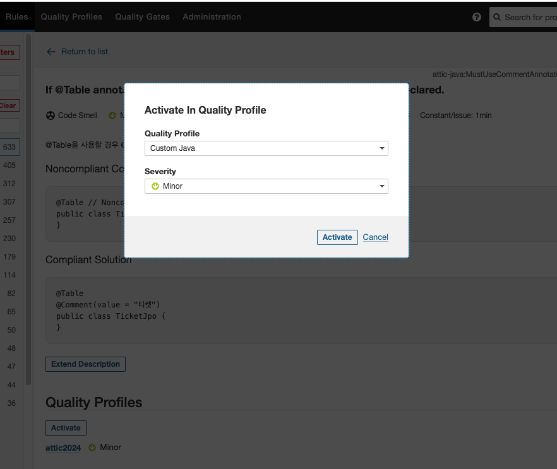Click the sidebar vertical scrollbar

[28, 210]
